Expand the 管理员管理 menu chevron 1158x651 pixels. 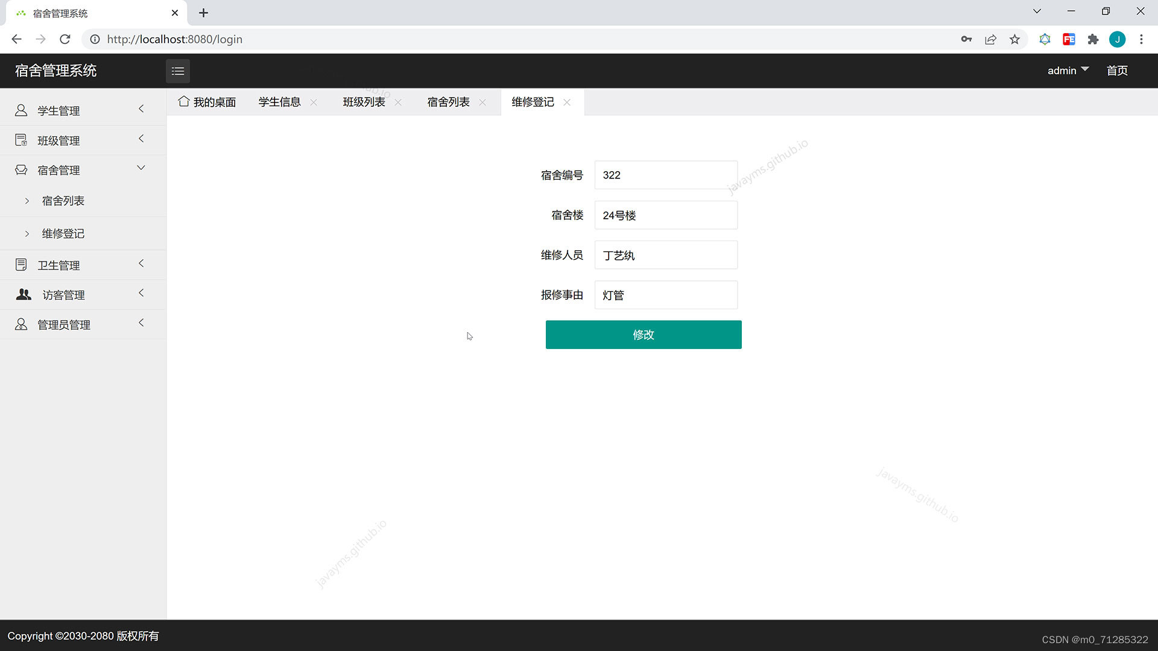click(x=141, y=322)
